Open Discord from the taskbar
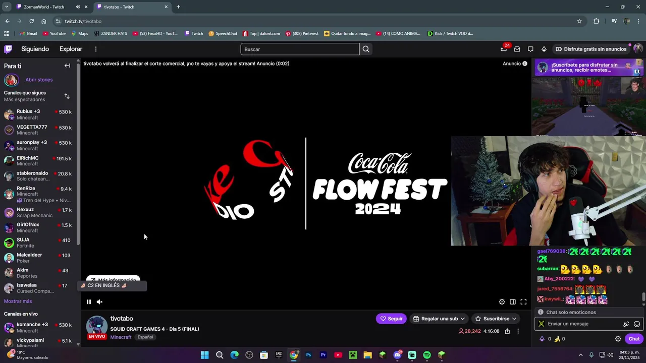Screen dimensions: 646x363 [397, 355]
